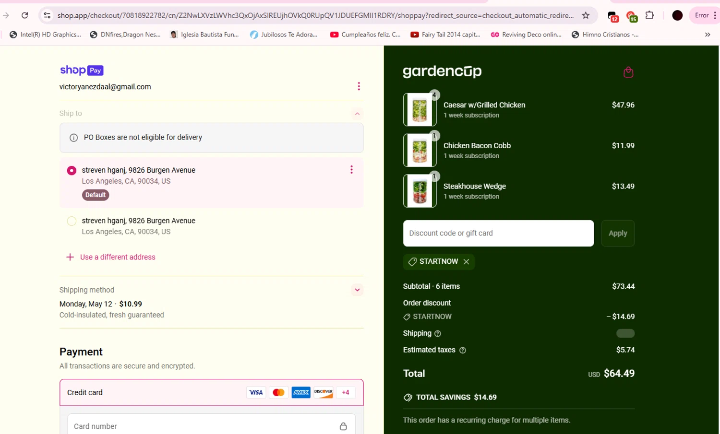
Task: Open options menu for Default address
Action: (x=351, y=170)
